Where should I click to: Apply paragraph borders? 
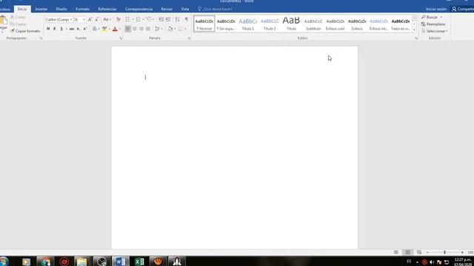pyautogui.click(x=180, y=29)
